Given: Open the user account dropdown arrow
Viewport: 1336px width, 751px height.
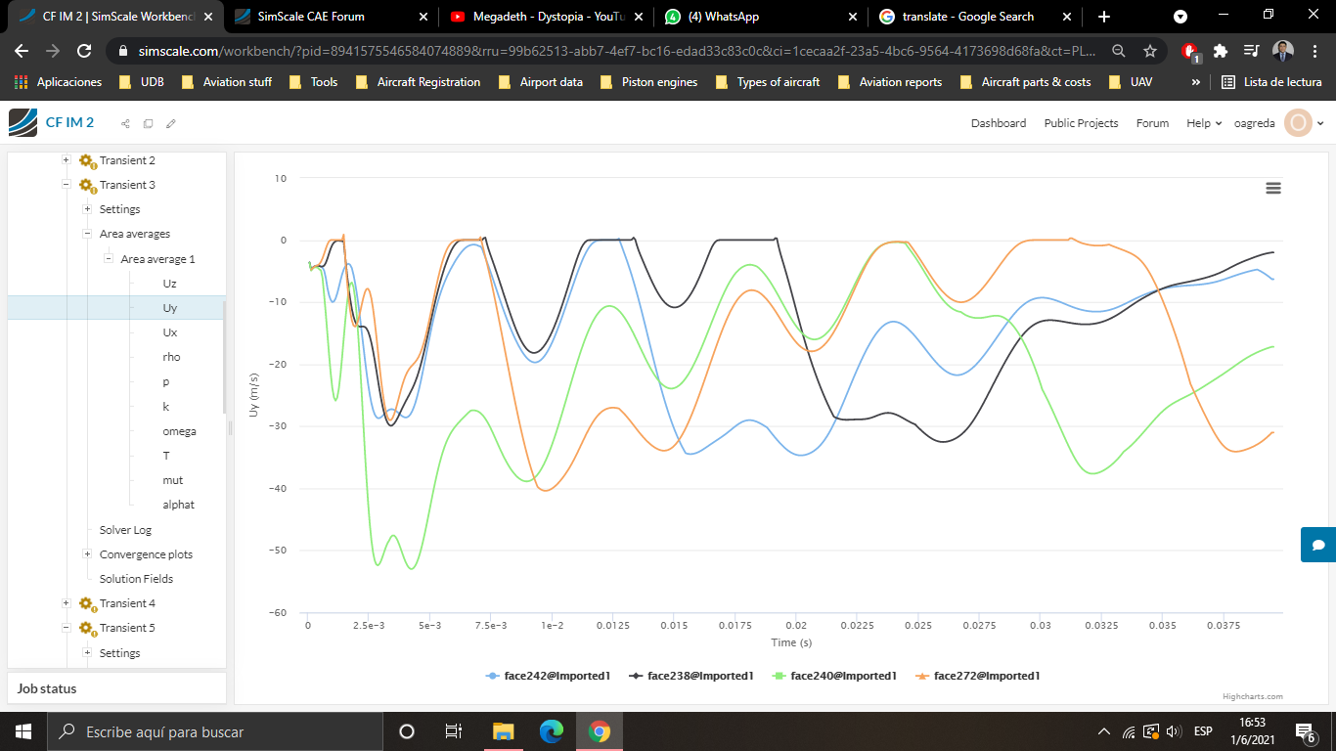Looking at the screenshot, I should (x=1320, y=123).
